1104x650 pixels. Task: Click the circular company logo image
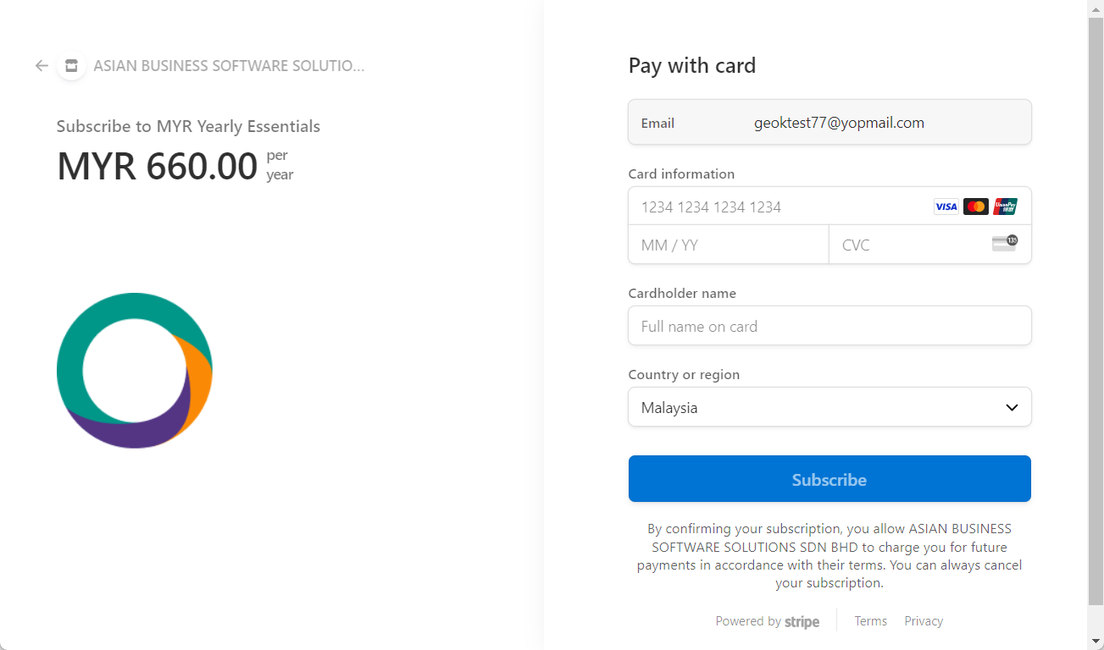tap(135, 371)
